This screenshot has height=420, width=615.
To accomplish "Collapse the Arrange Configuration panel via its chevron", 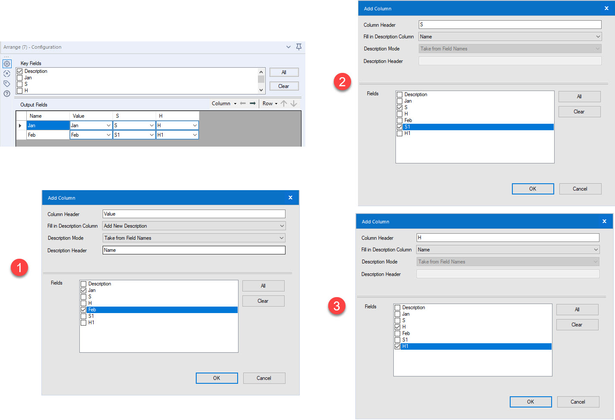I will pyautogui.click(x=288, y=47).
